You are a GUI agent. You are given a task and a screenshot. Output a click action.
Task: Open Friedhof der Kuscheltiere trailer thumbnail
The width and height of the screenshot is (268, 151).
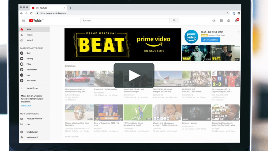point(196,79)
